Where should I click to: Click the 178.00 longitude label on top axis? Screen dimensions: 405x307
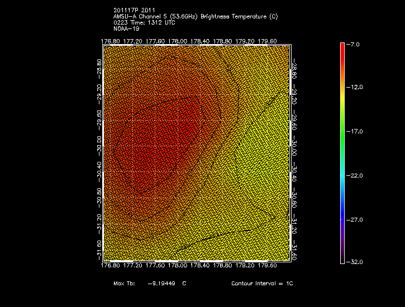click(x=178, y=41)
